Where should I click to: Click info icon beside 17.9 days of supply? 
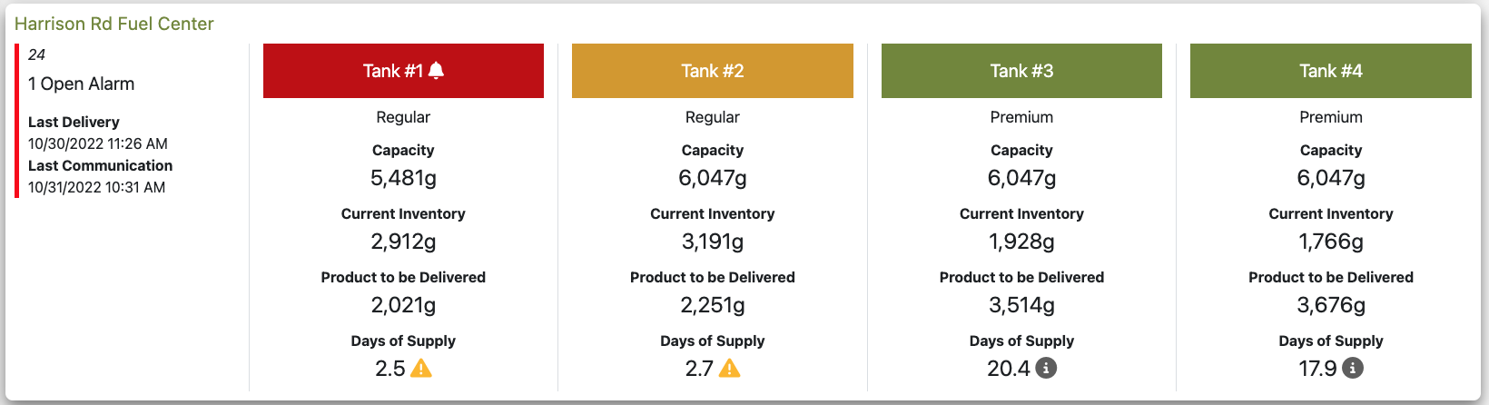(x=1353, y=368)
